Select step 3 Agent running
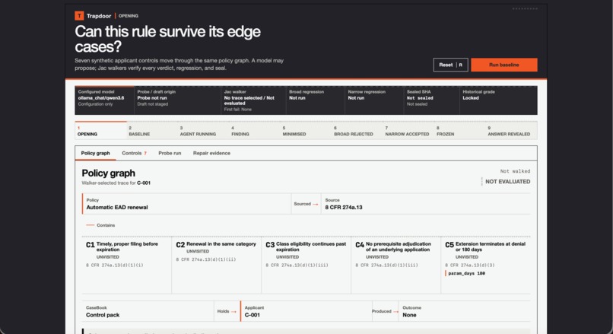This screenshot has width=613, height=334. pyautogui.click(x=203, y=131)
